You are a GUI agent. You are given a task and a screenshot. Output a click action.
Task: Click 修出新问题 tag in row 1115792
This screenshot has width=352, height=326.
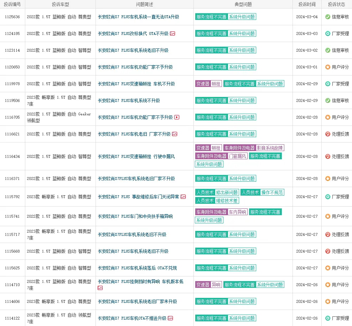pyautogui.click(x=227, y=193)
